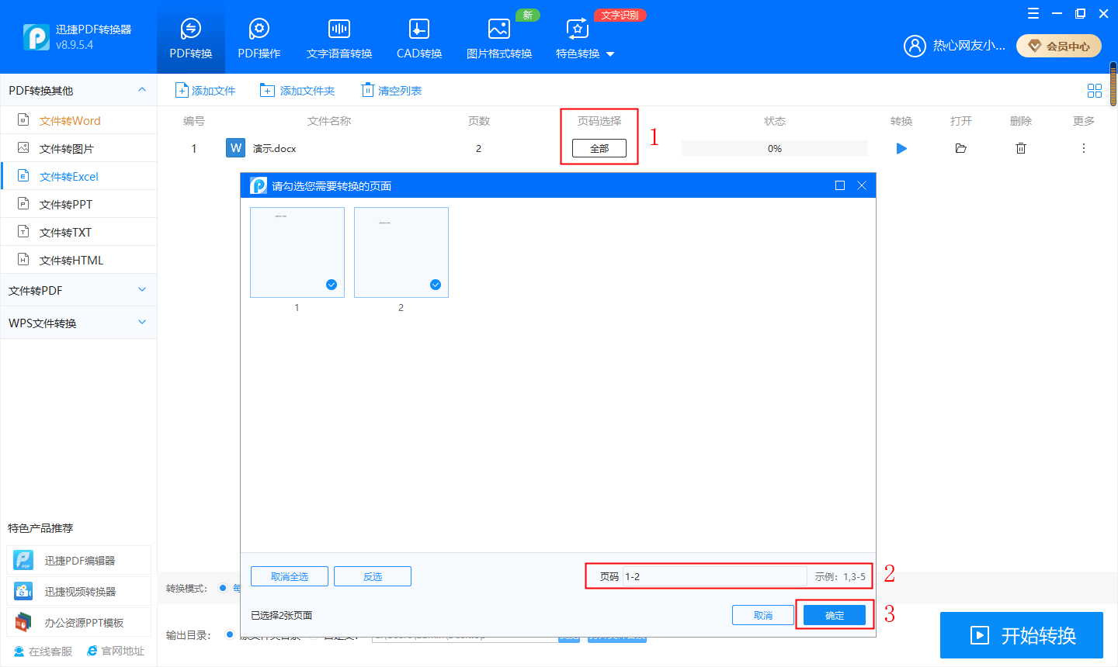This screenshot has height=667, width=1118.
Task: Click the 办公资源PPT模板 icon
Action: pyautogui.click(x=24, y=622)
